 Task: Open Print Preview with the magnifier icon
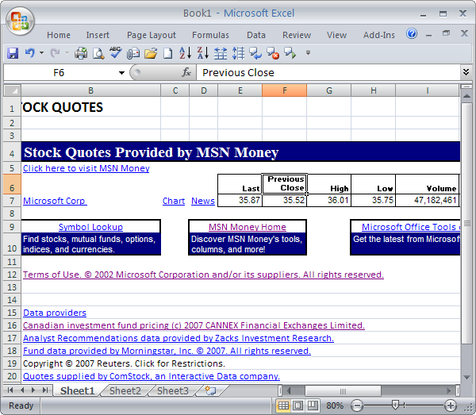[98, 53]
